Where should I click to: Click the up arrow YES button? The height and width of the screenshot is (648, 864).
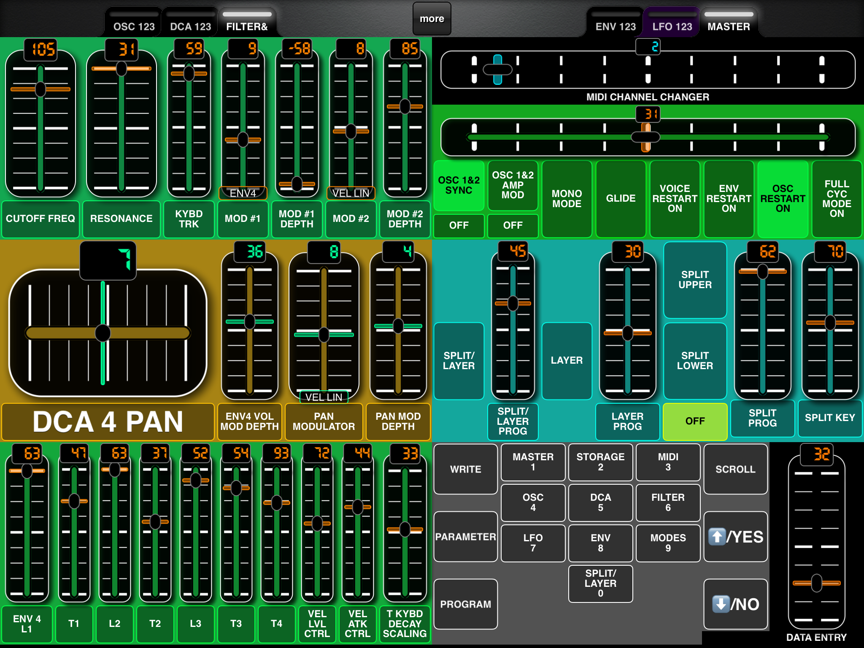pyautogui.click(x=735, y=537)
